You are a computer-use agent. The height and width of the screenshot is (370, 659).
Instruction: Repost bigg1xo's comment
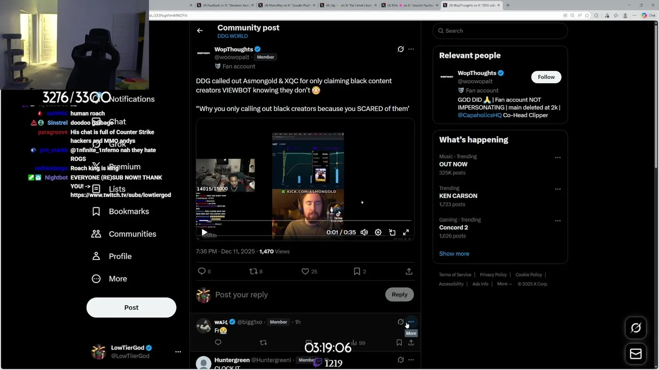point(263,342)
